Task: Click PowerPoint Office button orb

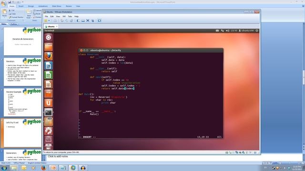Action: point(3,3)
